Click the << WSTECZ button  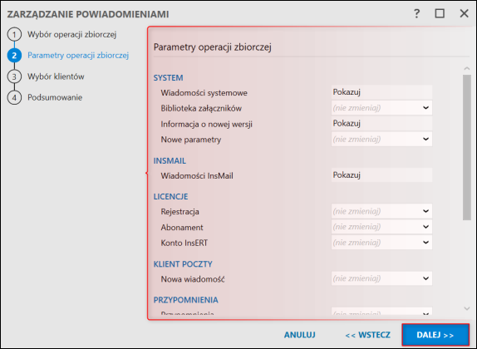(368, 335)
